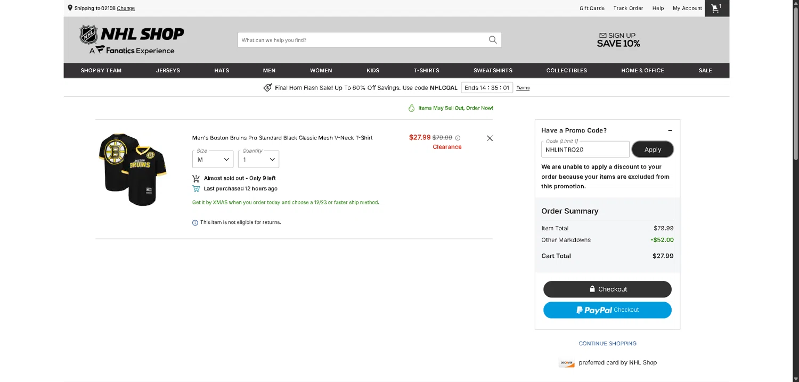Click the NHL Shop logo

(132, 40)
